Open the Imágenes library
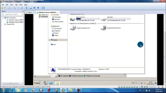The width and height of the screenshot is (166, 93). [x=57, y=31]
